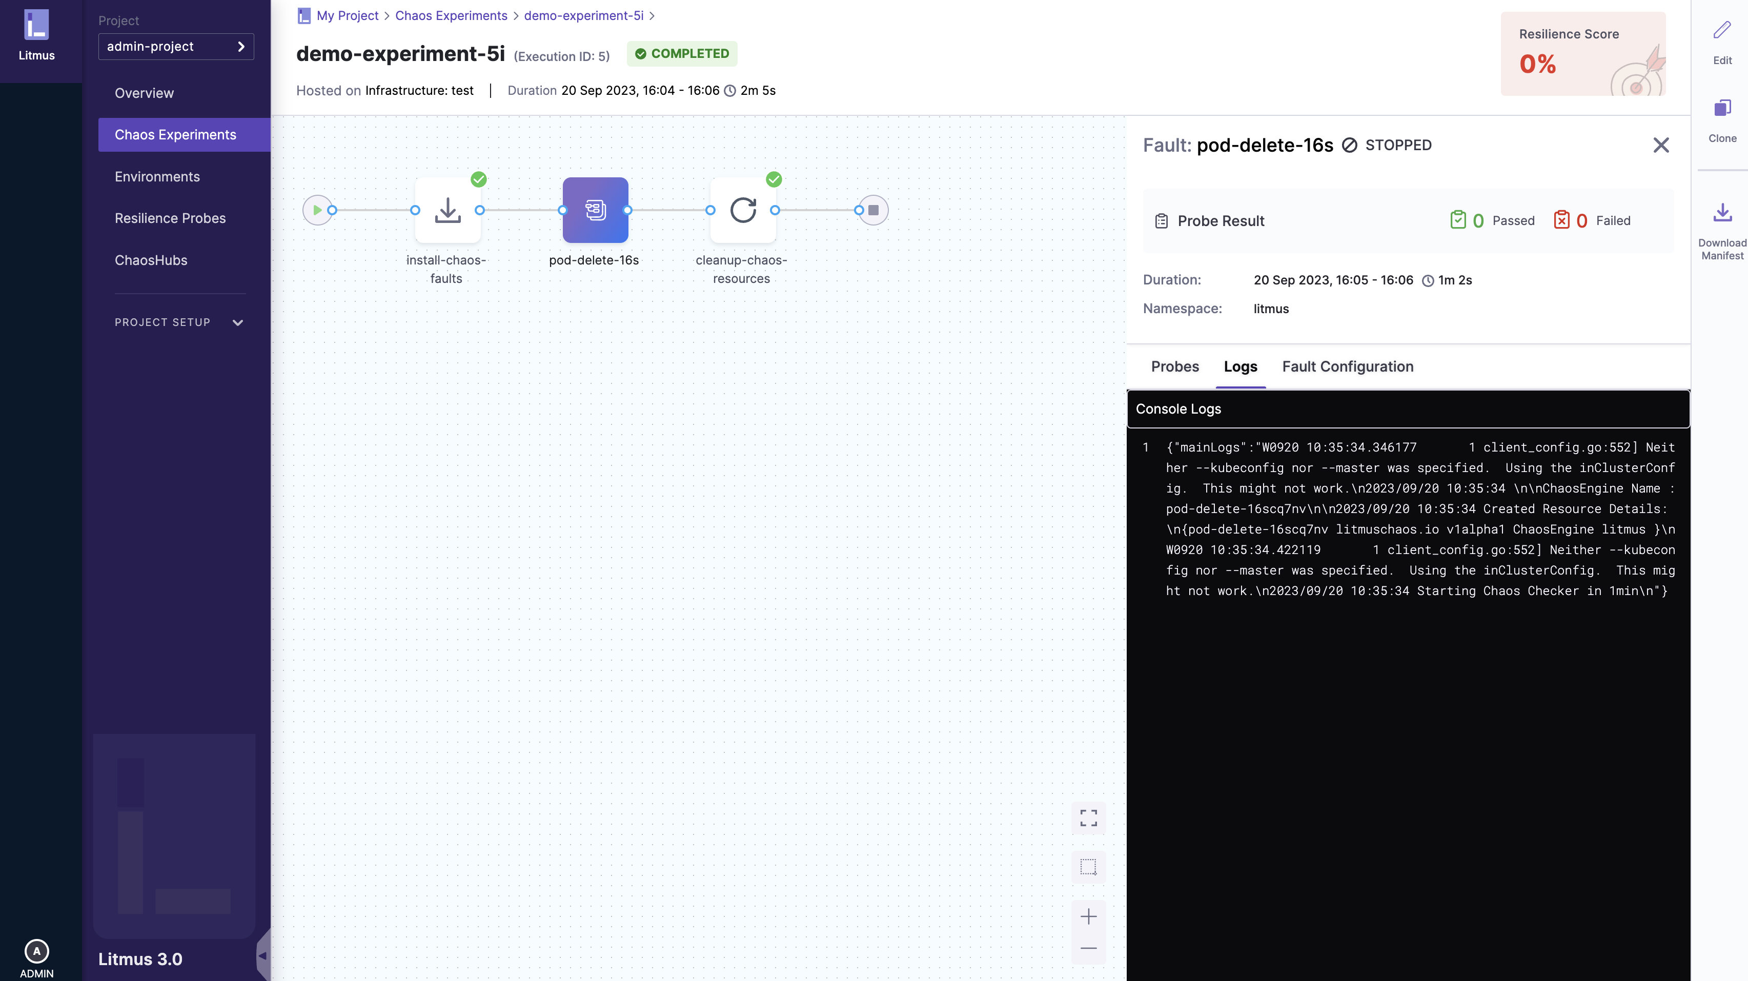Click the area selection box icon
This screenshot has height=981, width=1748.
pos(1088,867)
